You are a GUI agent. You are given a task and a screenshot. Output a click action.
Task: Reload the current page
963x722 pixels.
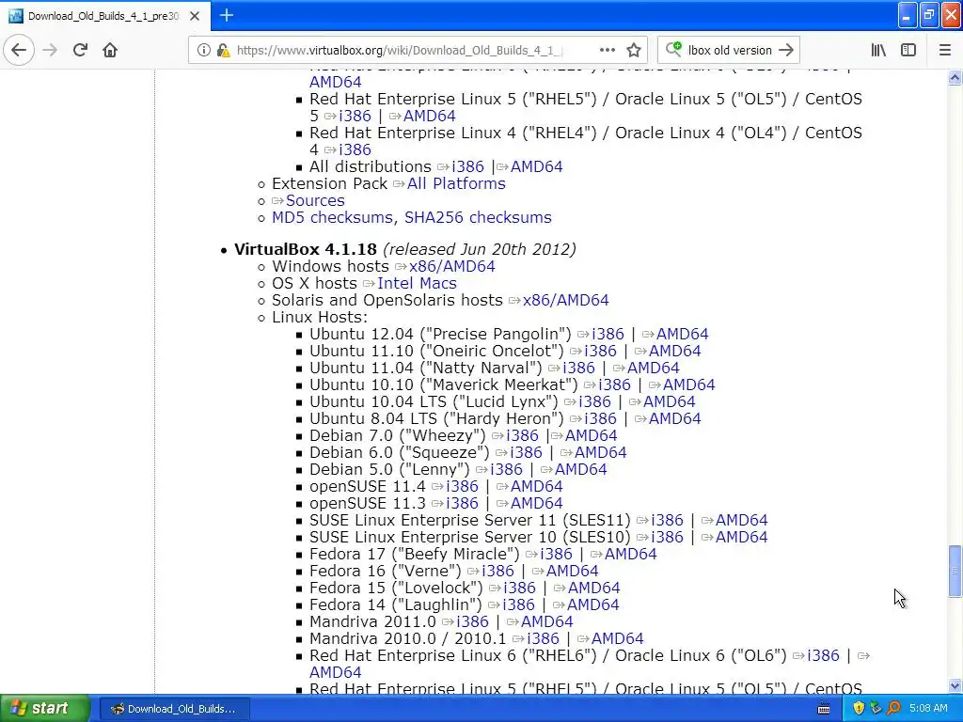[80, 50]
